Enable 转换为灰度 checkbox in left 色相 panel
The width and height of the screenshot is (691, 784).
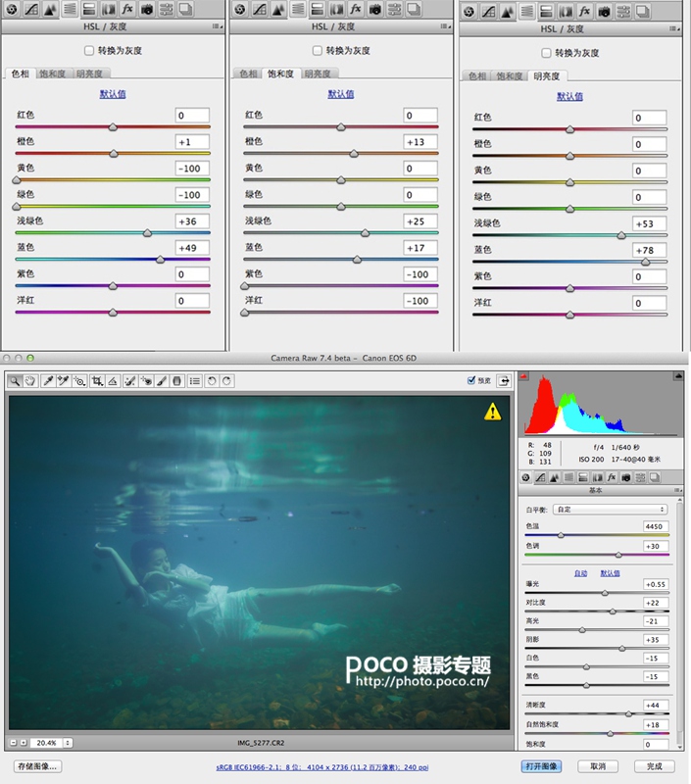coord(89,51)
